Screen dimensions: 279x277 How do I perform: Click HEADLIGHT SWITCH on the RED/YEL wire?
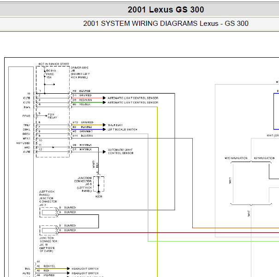click(x=85, y=269)
